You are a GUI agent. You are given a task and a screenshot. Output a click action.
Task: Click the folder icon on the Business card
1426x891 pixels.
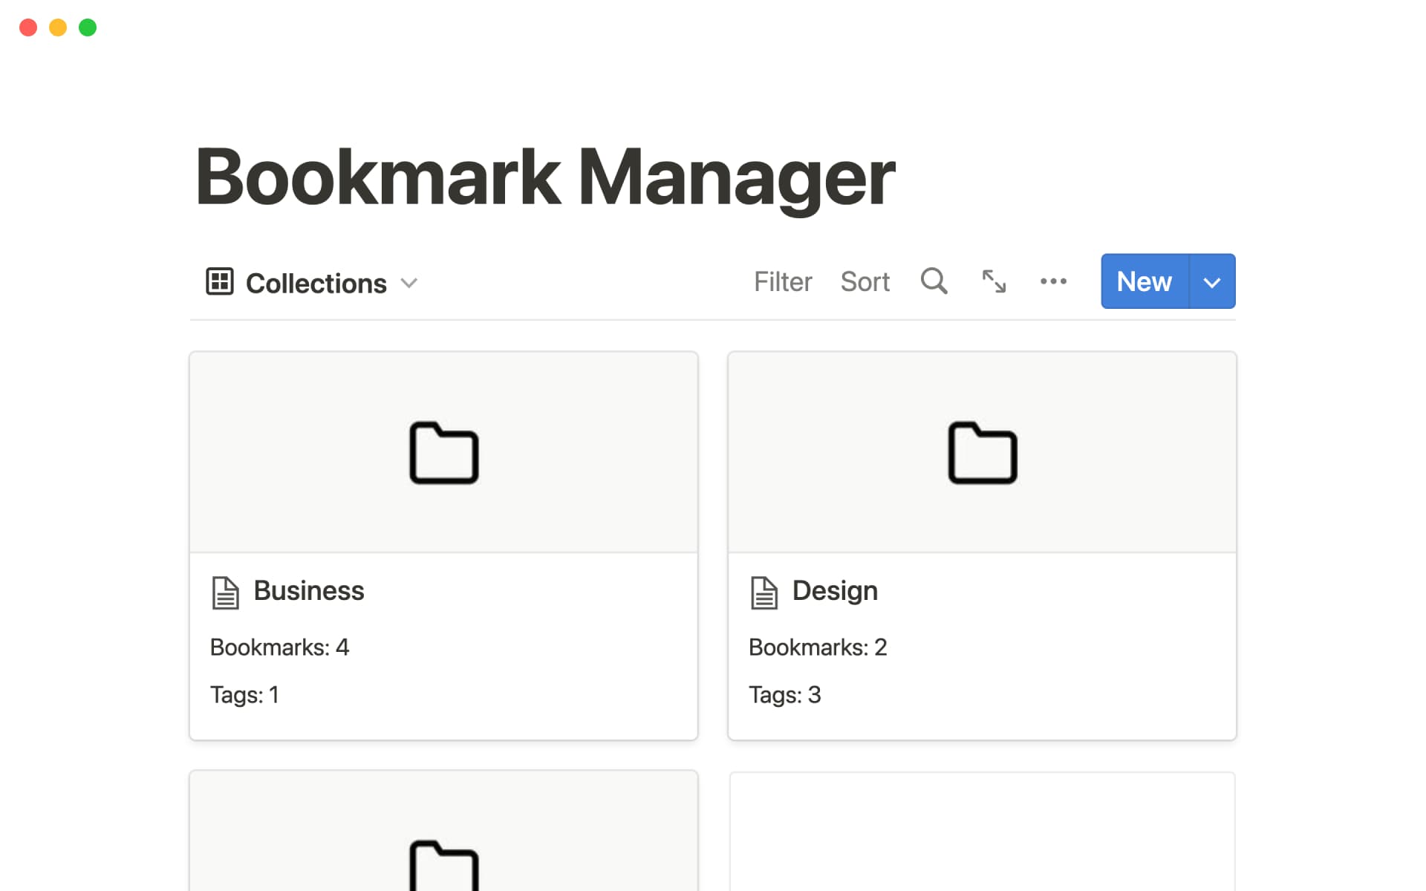pyautogui.click(x=443, y=453)
